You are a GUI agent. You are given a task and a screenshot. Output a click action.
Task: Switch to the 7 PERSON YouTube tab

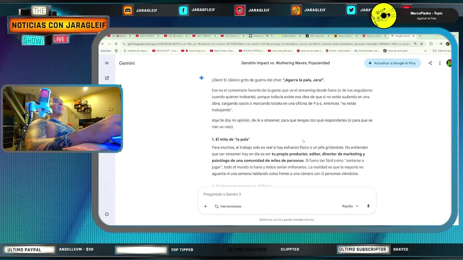click(204, 36)
